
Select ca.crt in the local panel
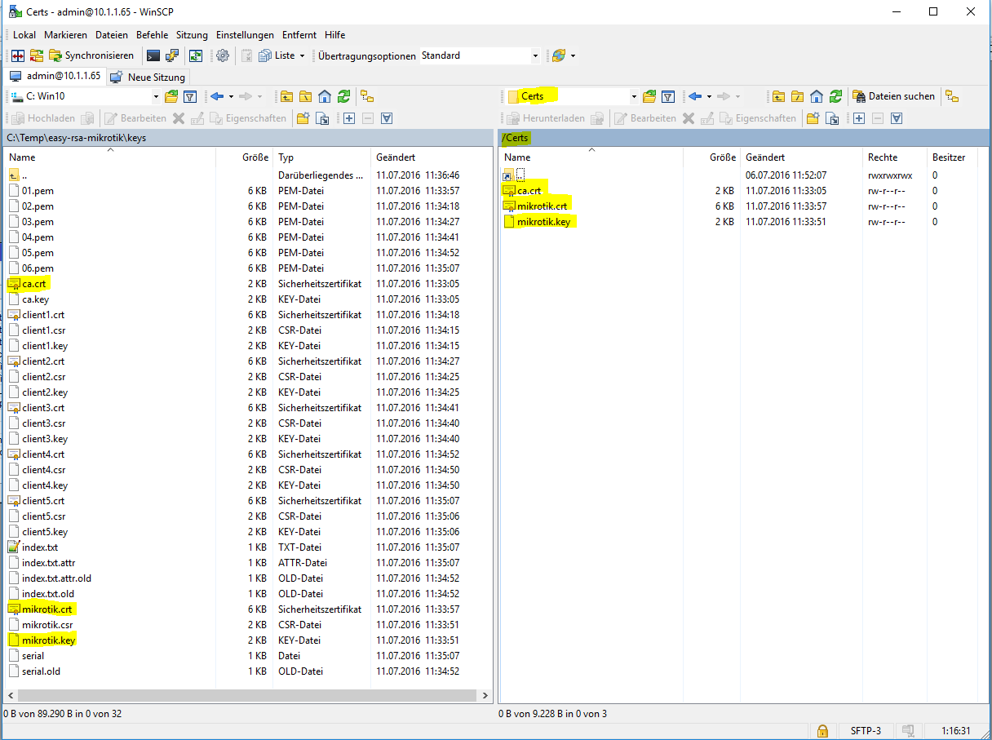pyautogui.click(x=36, y=284)
